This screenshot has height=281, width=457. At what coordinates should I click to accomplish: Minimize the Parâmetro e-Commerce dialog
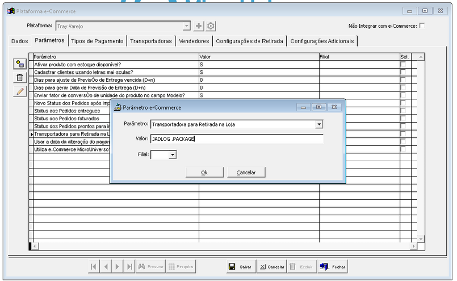coord(303,107)
